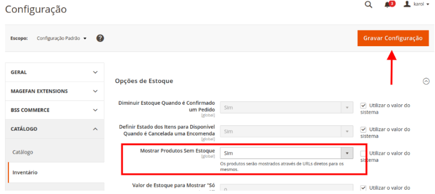Collapse the Opções de Estoque section icon

(426, 81)
